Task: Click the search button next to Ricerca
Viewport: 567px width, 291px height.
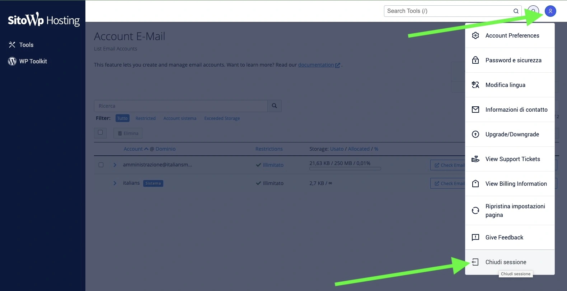Action: (275, 106)
